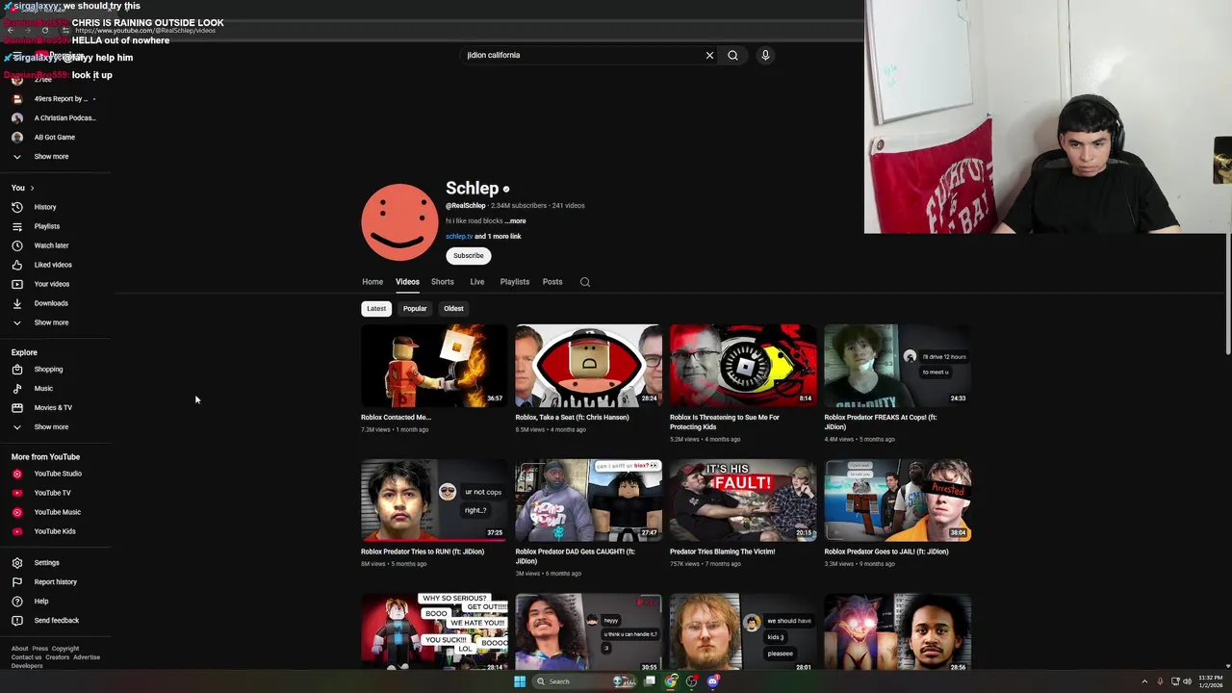
Task: Open Liked videos in the sidebar
Action: [x=53, y=265]
